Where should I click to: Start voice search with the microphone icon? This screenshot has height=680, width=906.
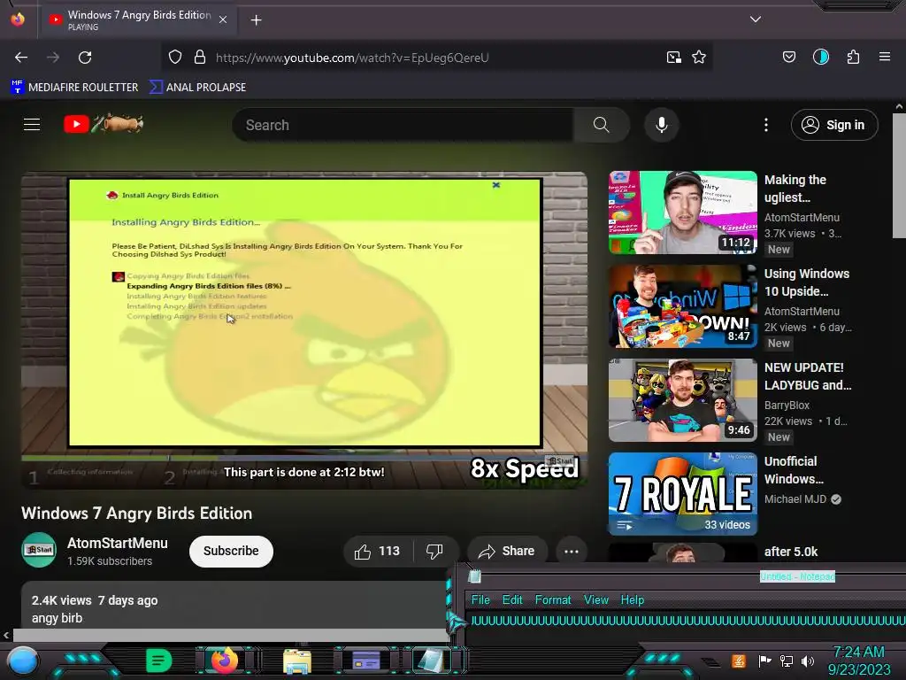click(662, 125)
